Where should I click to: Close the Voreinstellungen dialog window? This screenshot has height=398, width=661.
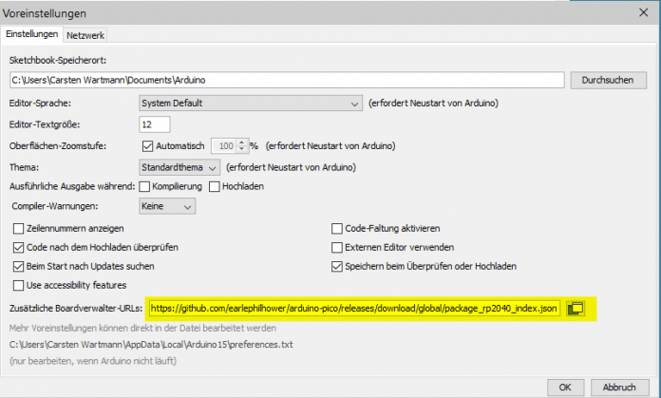coord(641,13)
